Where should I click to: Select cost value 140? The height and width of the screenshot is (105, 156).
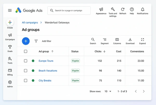119,71
